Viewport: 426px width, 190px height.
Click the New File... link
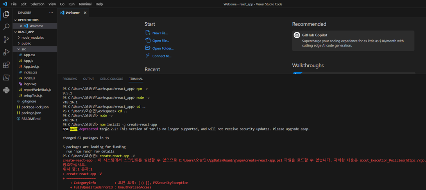coord(160,33)
